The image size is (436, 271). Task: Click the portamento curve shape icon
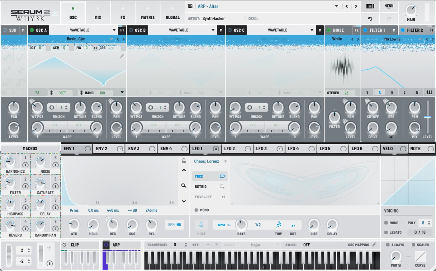(420, 257)
